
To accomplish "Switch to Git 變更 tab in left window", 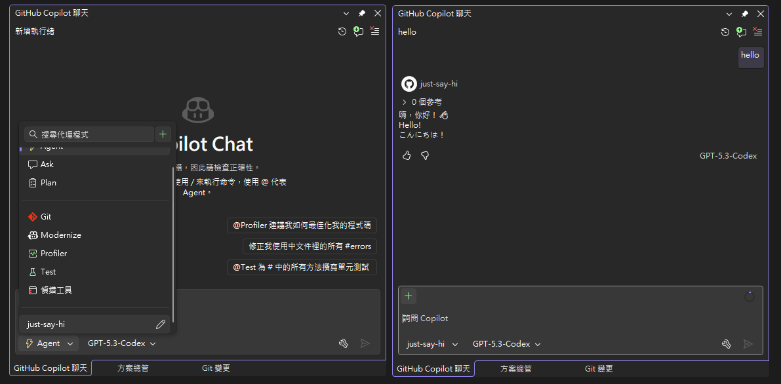I will [216, 368].
